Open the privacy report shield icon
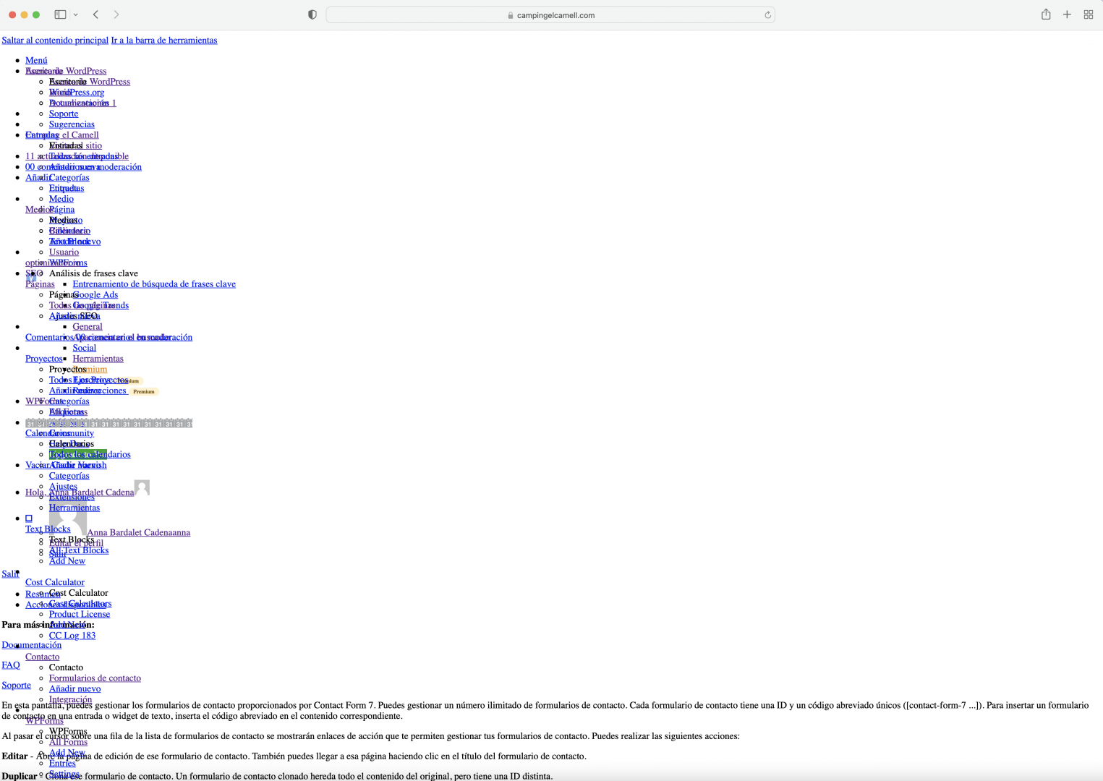The height and width of the screenshot is (781, 1103). (312, 14)
